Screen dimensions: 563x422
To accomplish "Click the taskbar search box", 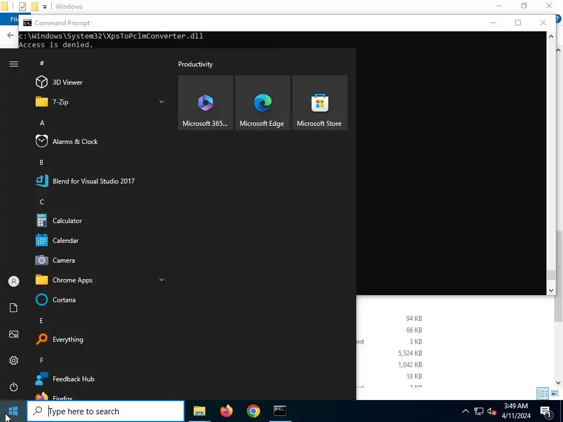I will click(106, 411).
